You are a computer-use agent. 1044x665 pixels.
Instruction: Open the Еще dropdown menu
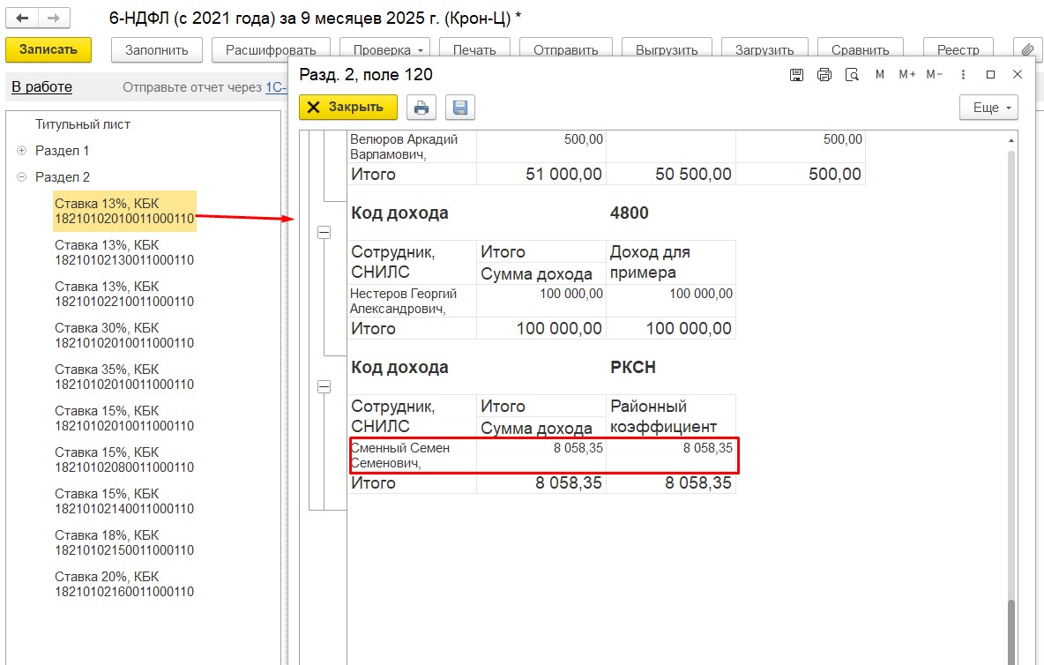(x=988, y=108)
